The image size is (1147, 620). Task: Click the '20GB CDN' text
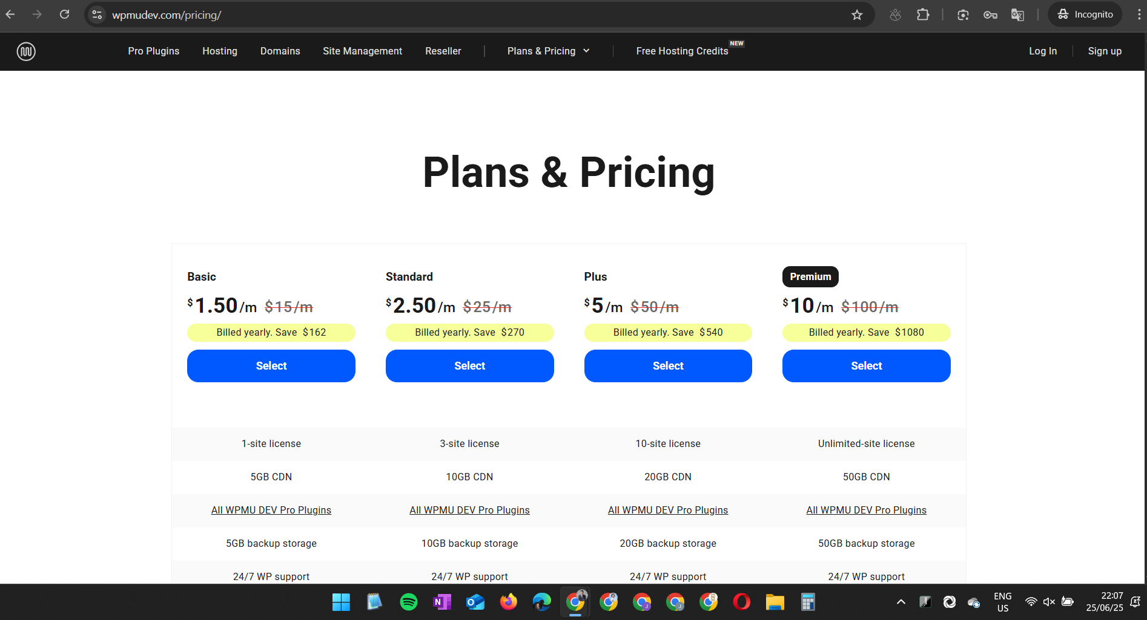[668, 477]
